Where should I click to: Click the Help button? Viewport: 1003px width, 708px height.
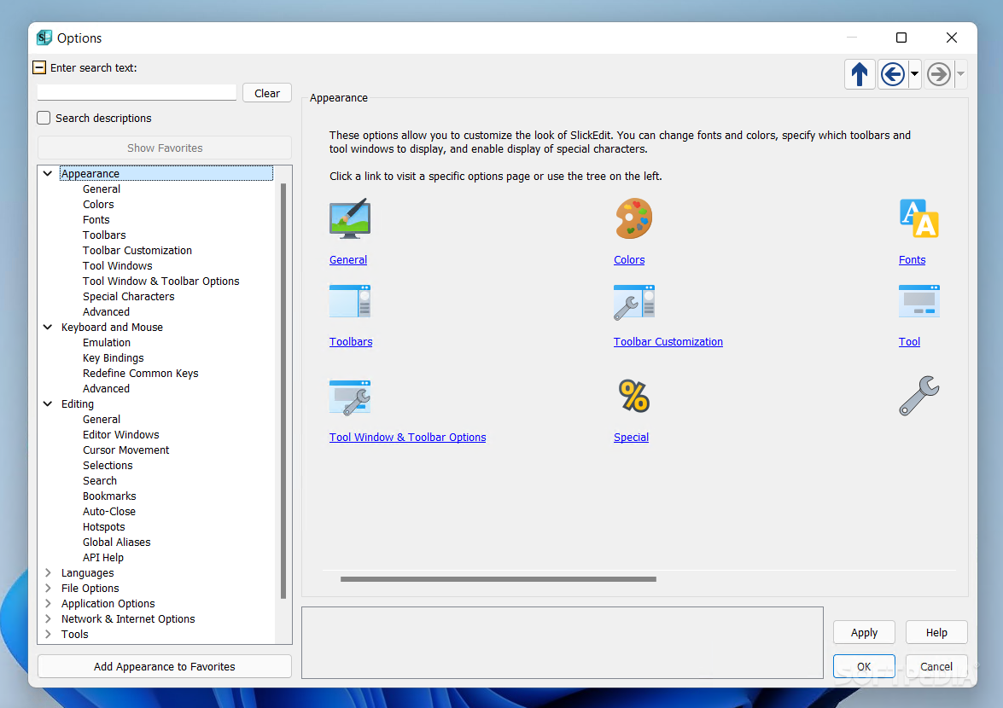pyautogui.click(x=936, y=632)
